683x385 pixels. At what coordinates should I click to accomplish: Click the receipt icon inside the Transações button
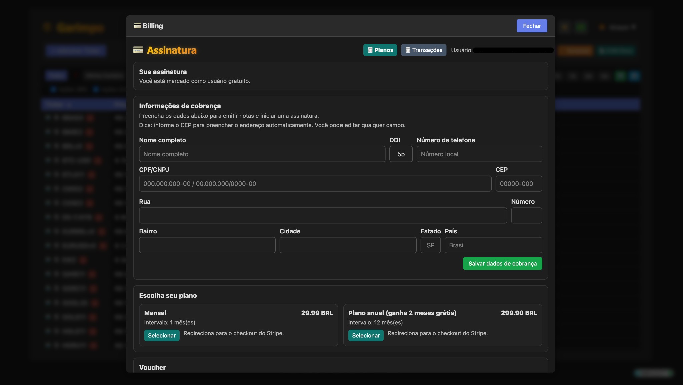click(x=407, y=50)
